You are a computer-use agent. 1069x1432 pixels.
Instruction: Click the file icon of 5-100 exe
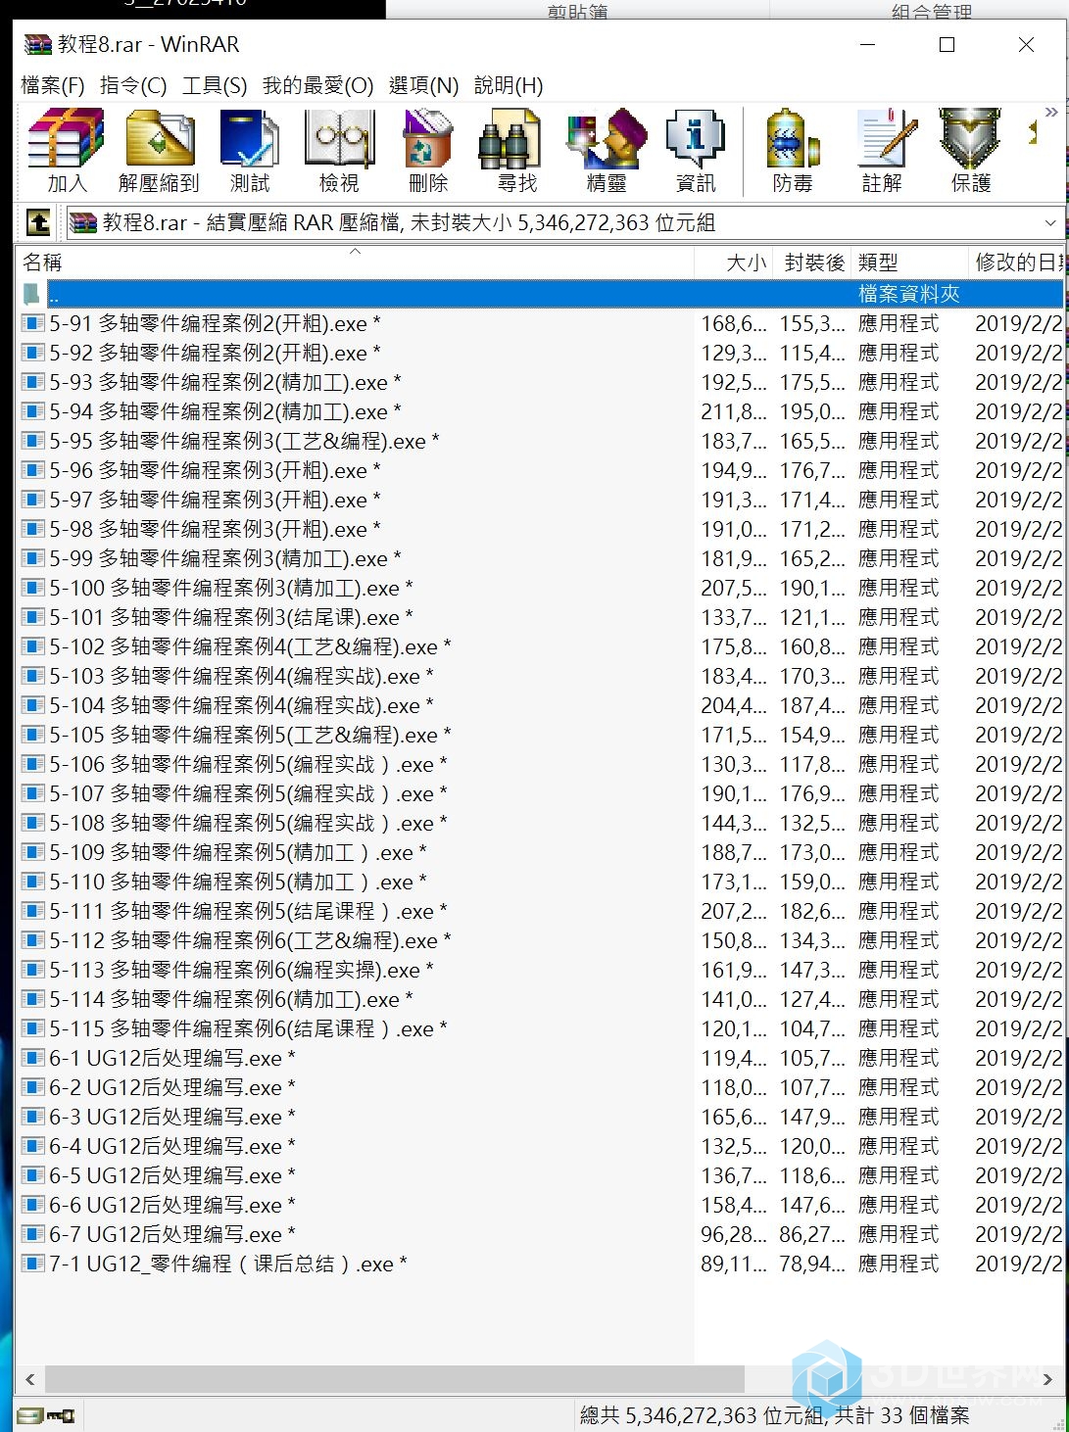32,588
